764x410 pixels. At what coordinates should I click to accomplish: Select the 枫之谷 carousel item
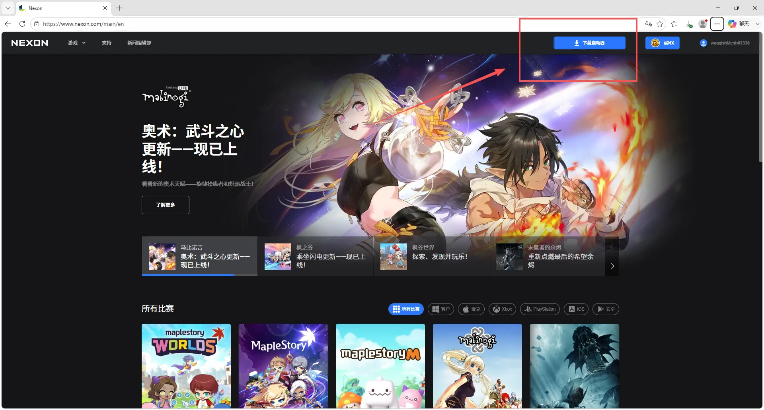click(316, 256)
